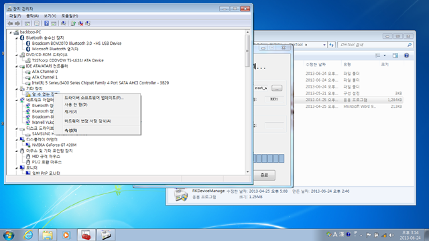Click the 종료 (Exit) button in dialog
Screen dimensions: 429x241
coord(264,175)
